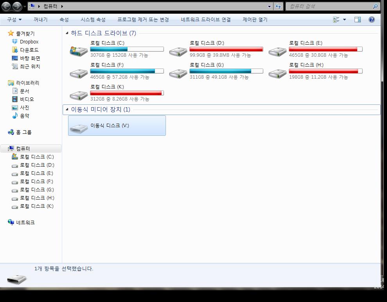Select 다운로드 in favorites

[x=29, y=50]
